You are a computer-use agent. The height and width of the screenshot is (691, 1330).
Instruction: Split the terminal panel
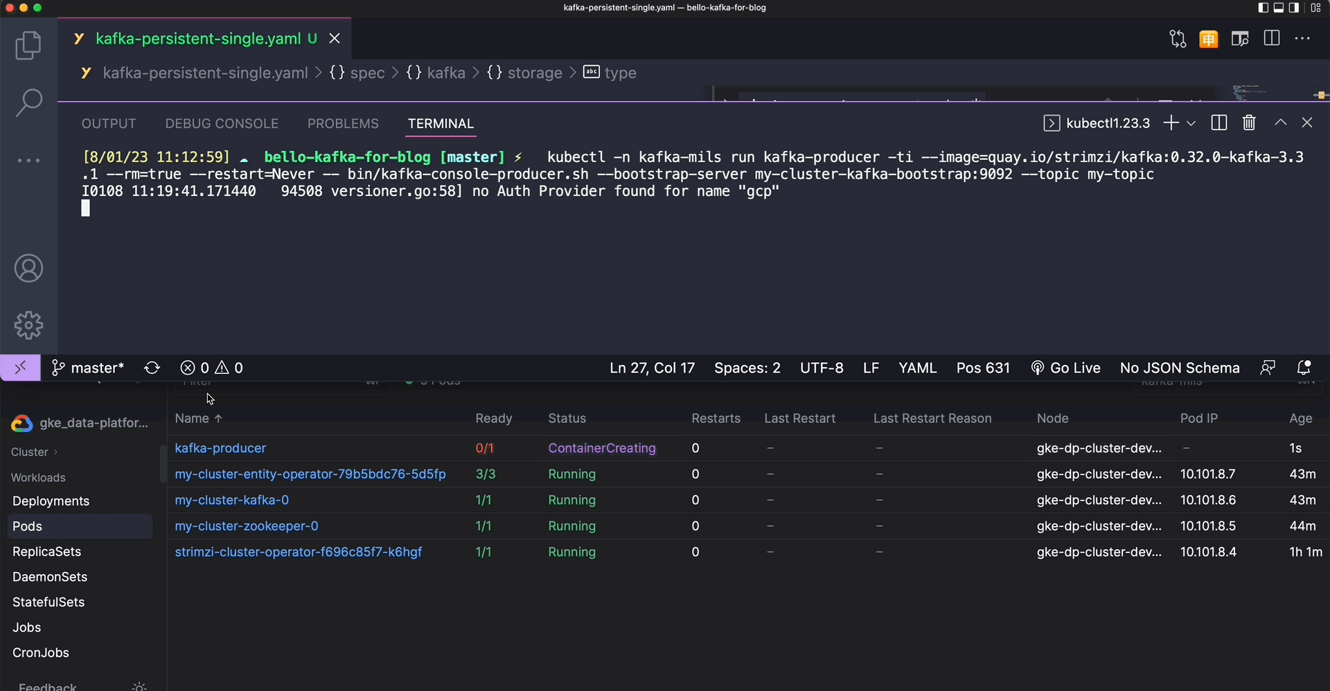(1219, 123)
